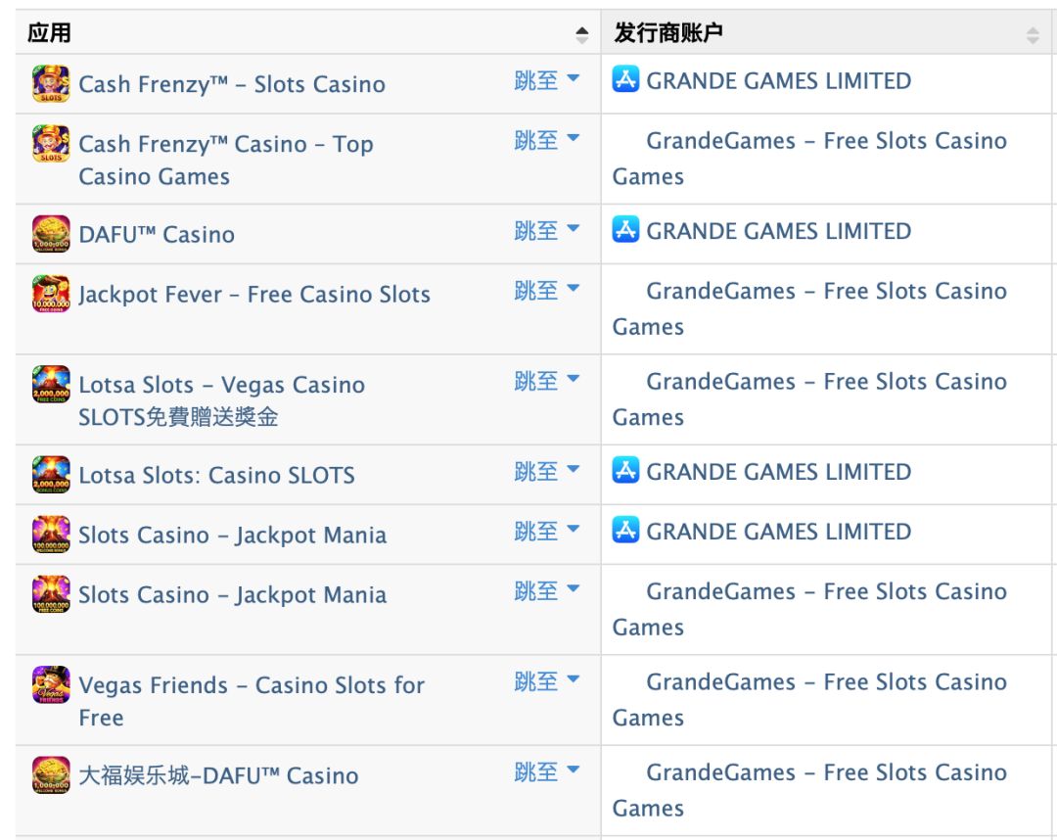Sort the table by the 发行商账户 column
This screenshot has width=1057, height=840.
(x=1033, y=35)
